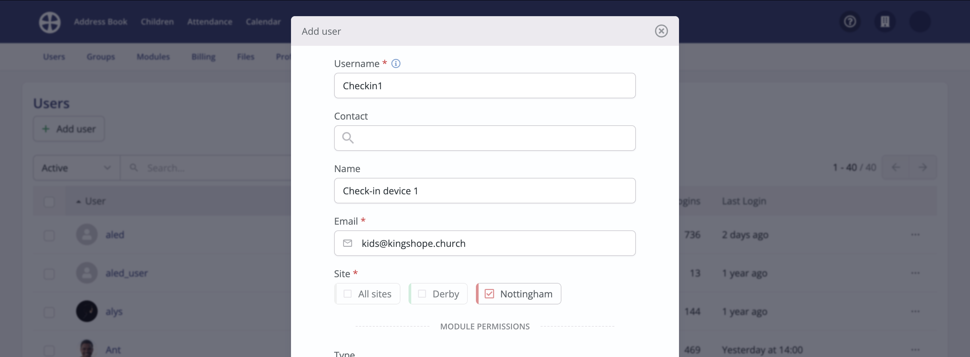Go to previous page of users
Screen dimensions: 970x357
click(x=896, y=167)
